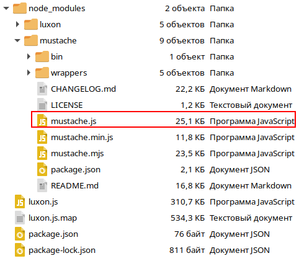Select the node_modules folder icon

pos(20,8)
